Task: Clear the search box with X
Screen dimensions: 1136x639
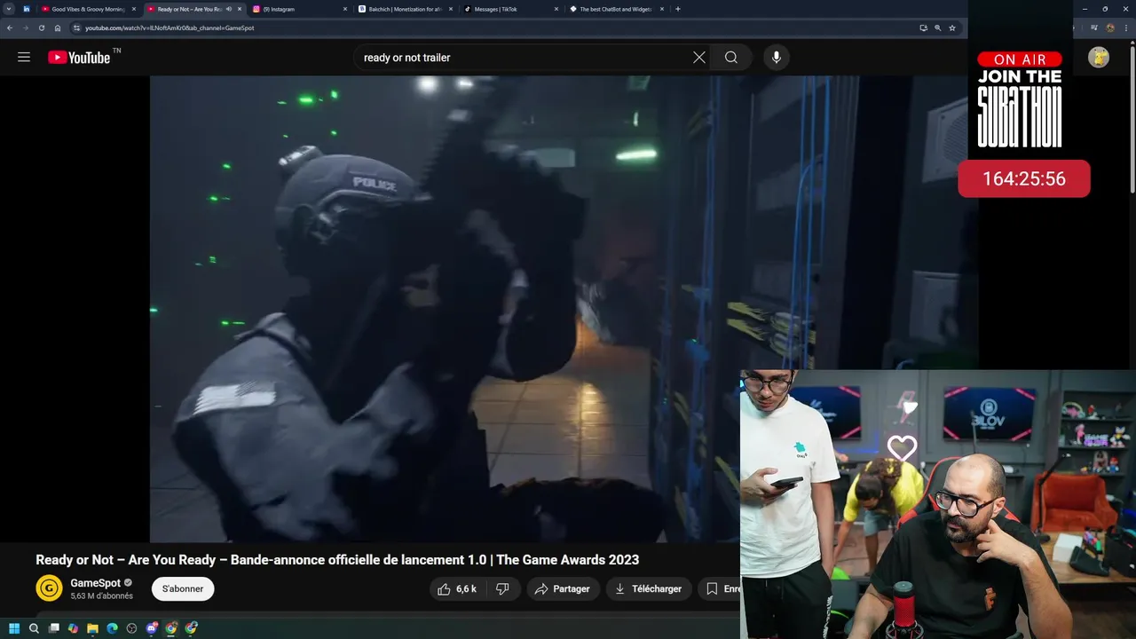Action: click(699, 57)
